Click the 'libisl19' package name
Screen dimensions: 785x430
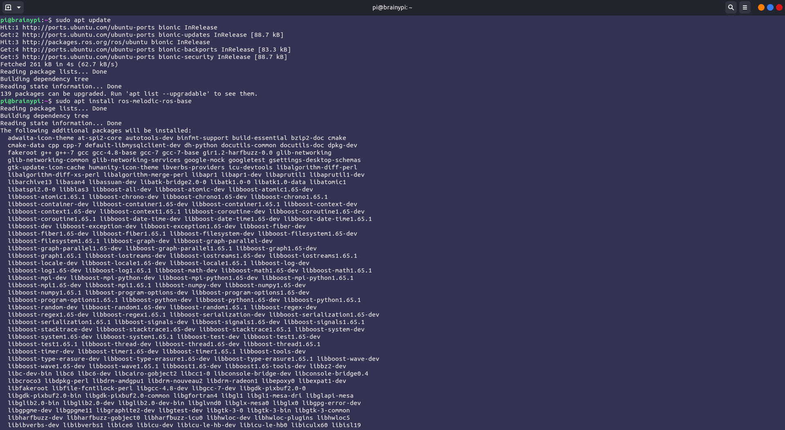click(346, 425)
